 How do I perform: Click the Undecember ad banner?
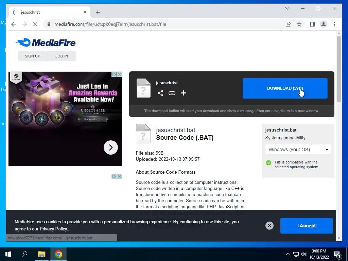click(x=65, y=119)
